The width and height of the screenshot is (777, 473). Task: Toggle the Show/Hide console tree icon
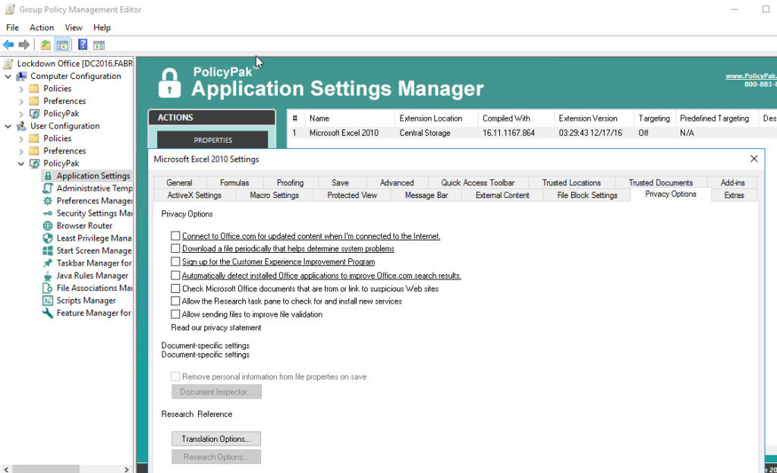62,45
